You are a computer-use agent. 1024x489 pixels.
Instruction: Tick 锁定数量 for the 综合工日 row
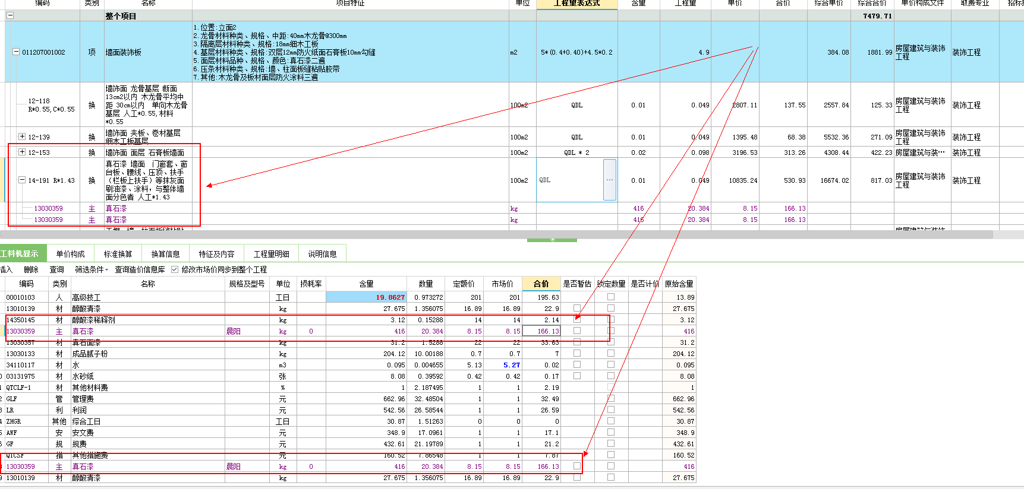(611, 421)
